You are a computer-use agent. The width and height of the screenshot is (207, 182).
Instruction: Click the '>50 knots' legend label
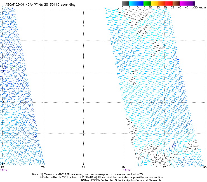tap(199, 8)
